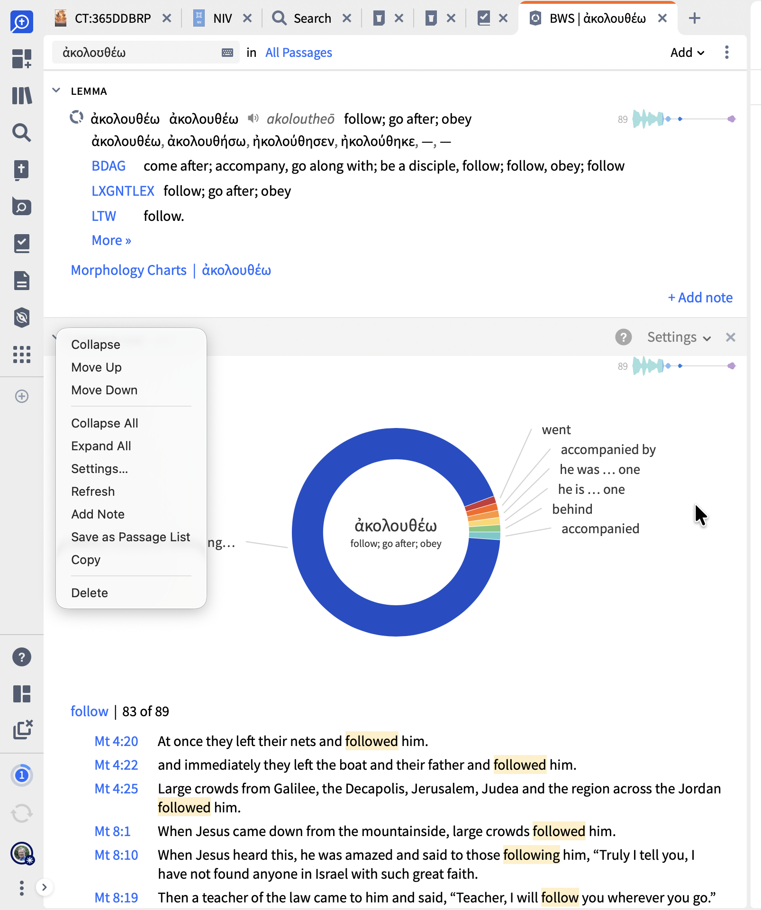Expand the Settings dropdown
This screenshot has width=761, height=910.
(679, 337)
